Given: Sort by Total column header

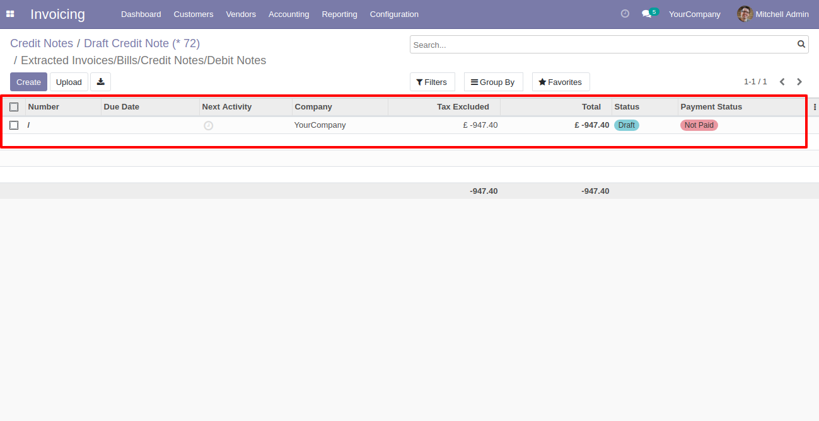Looking at the screenshot, I should coord(556,107).
